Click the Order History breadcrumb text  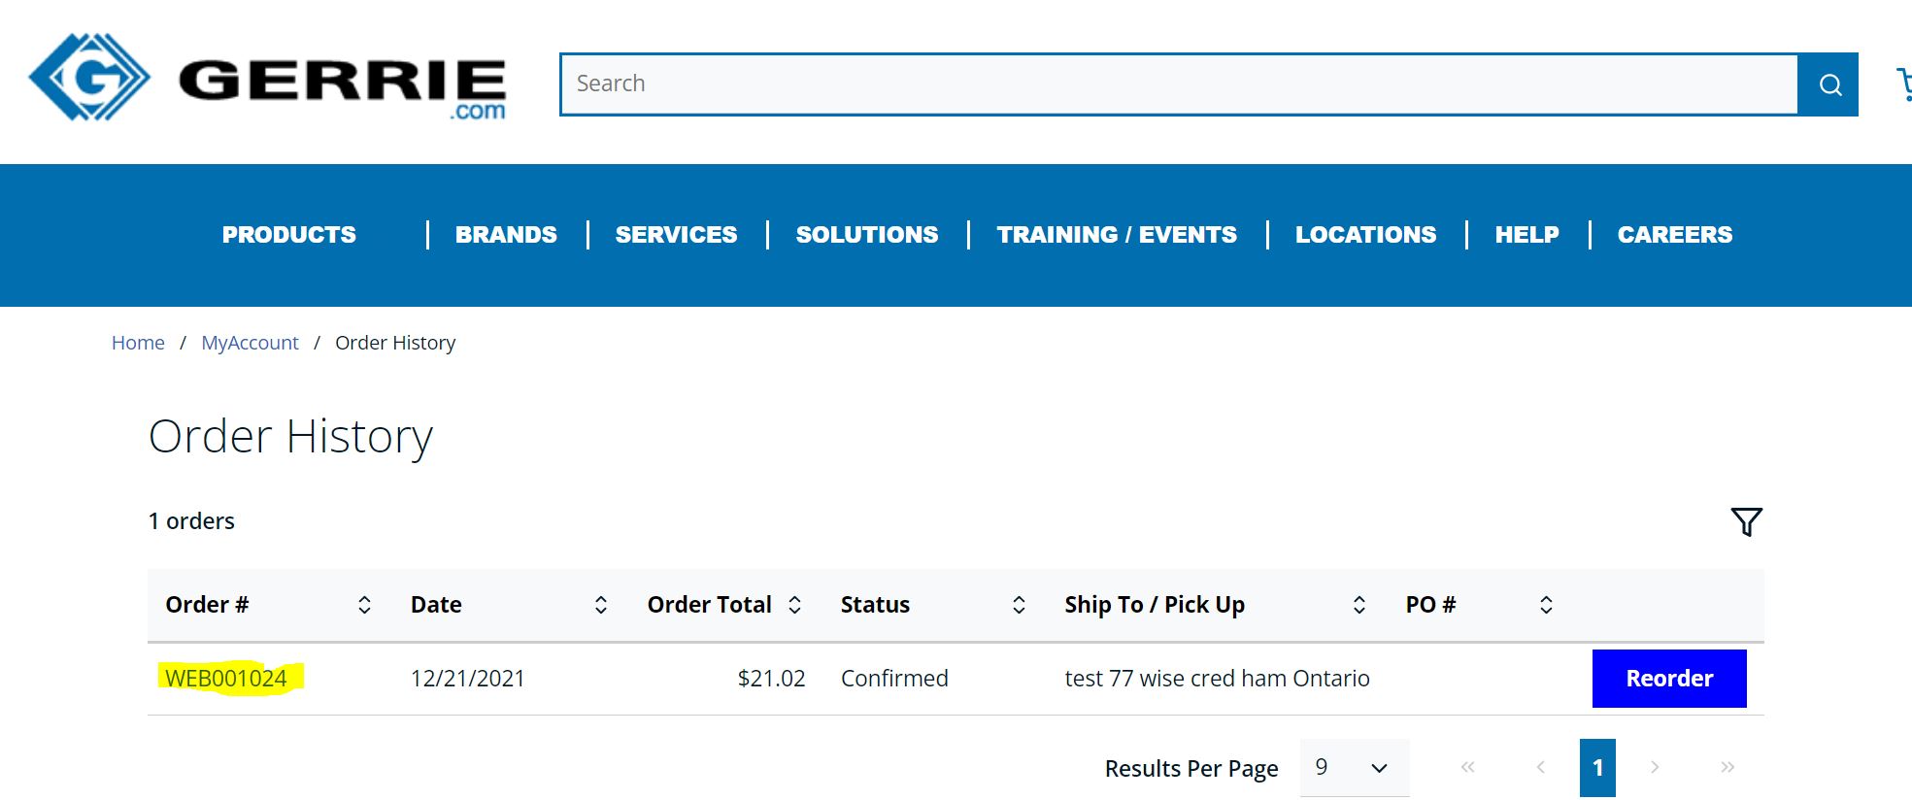pos(395,343)
